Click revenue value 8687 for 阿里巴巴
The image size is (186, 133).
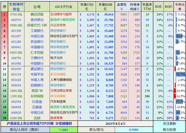(124, 26)
